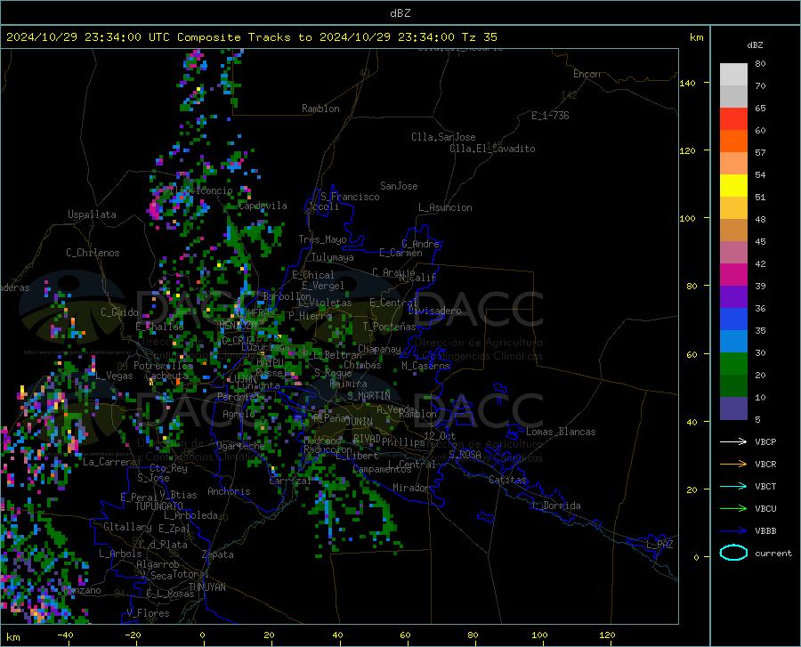The height and width of the screenshot is (647, 801).
Task: Click the C_Guido map label
Action: click(x=119, y=312)
